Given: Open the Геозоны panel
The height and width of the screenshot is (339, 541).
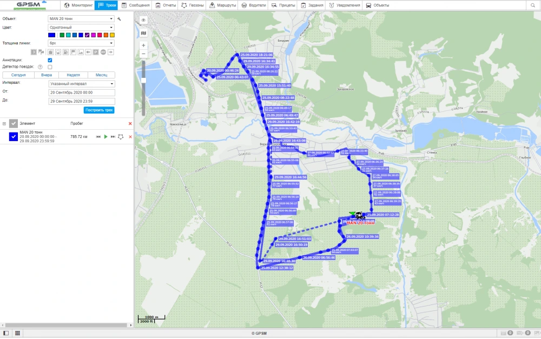Looking at the screenshot, I should 192,5.
